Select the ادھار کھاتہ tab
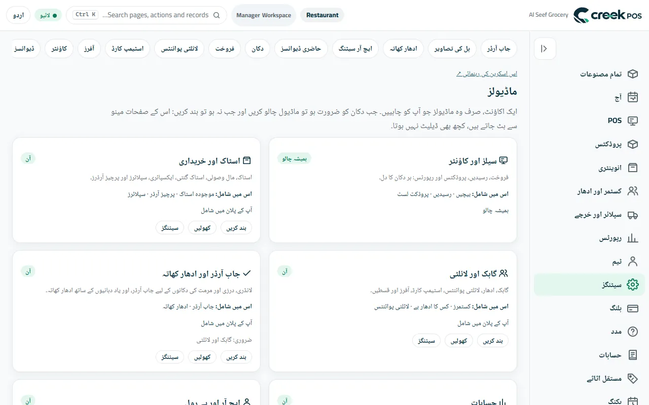 403,49
